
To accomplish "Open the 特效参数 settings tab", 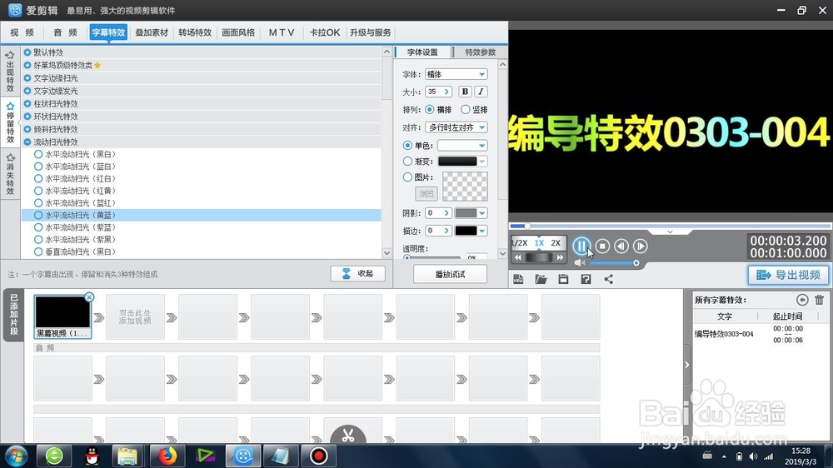I will pos(480,52).
